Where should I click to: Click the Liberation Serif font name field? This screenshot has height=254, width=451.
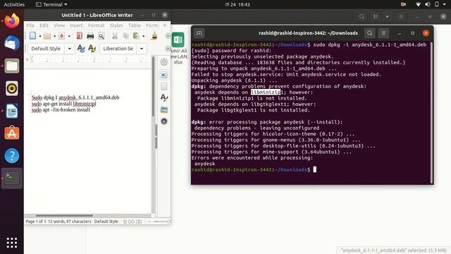118,49
